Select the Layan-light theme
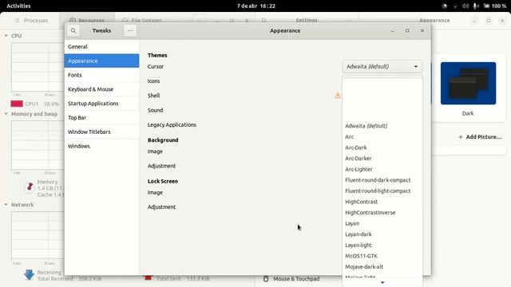 pyautogui.click(x=382, y=245)
